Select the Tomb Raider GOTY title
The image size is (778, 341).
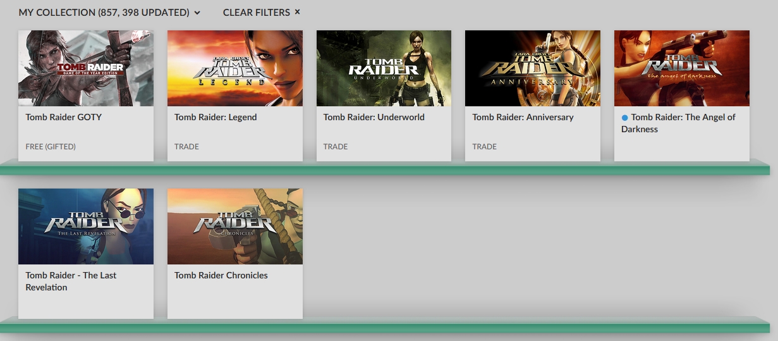(x=63, y=117)
